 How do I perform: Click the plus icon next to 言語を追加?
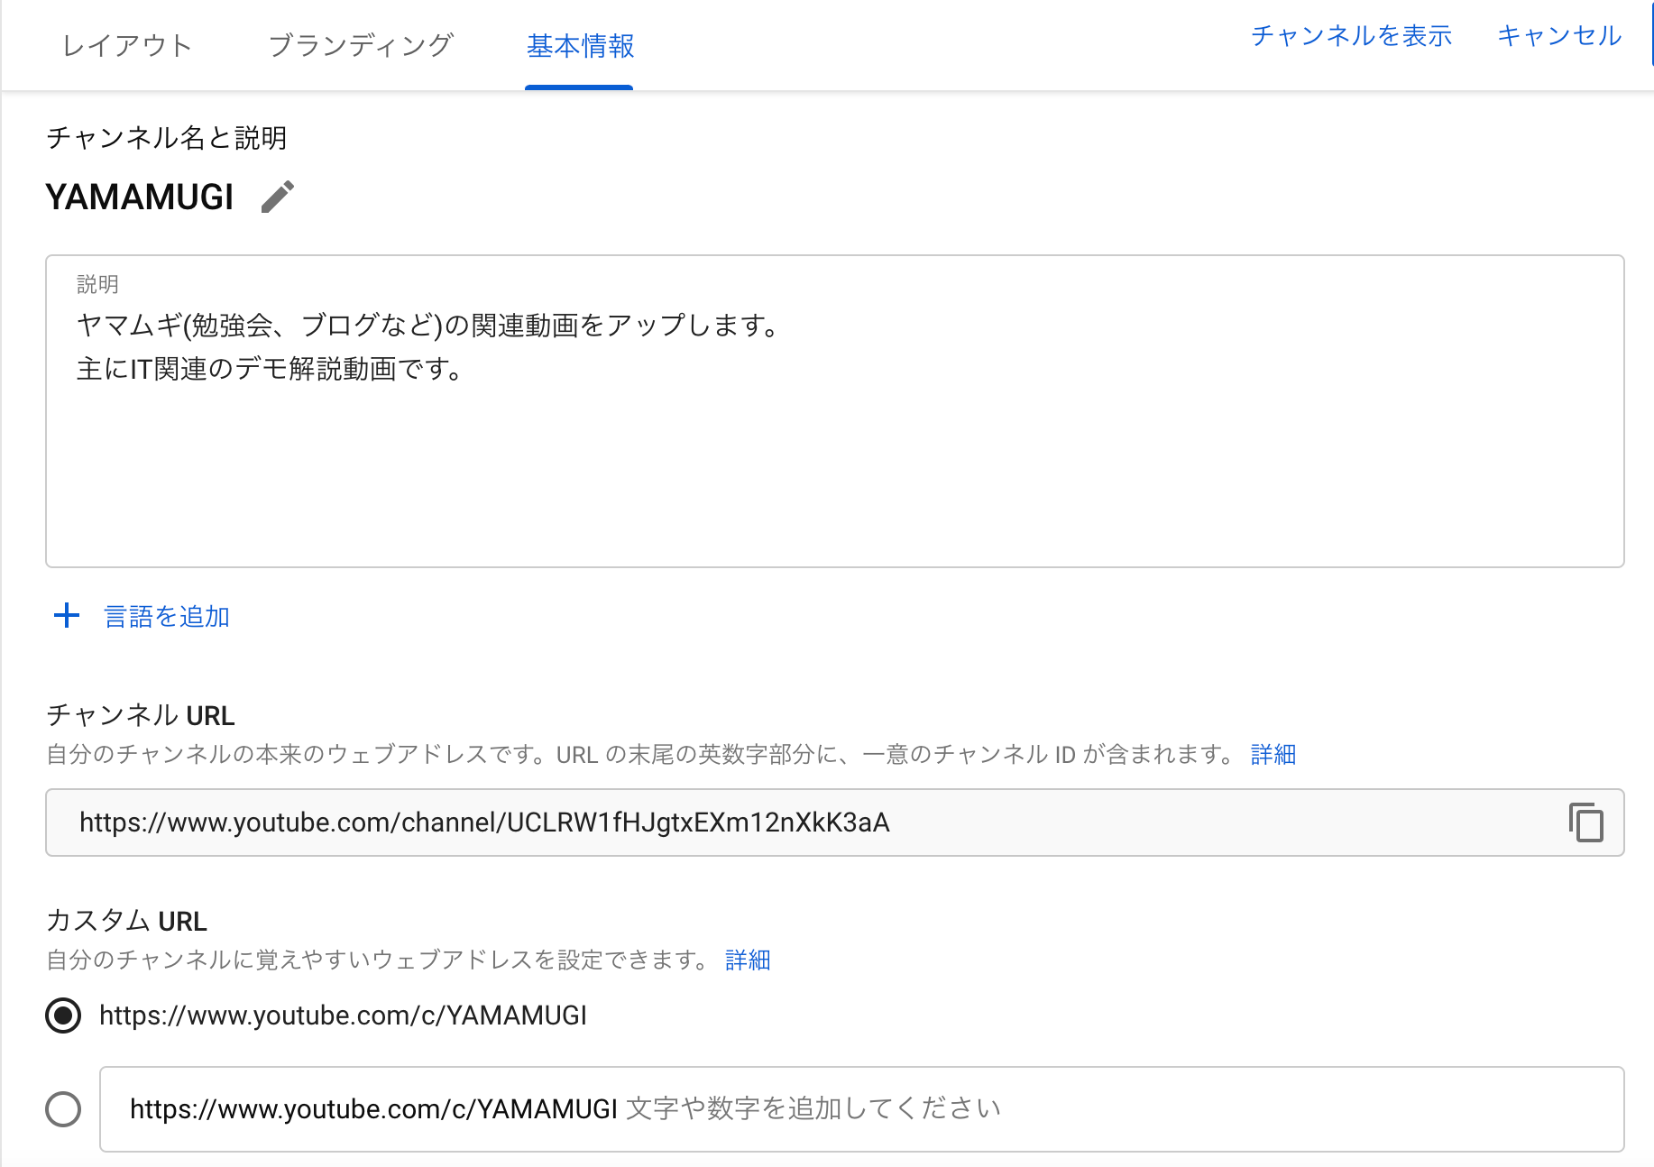pyautogui.click(x=67, y=616)
